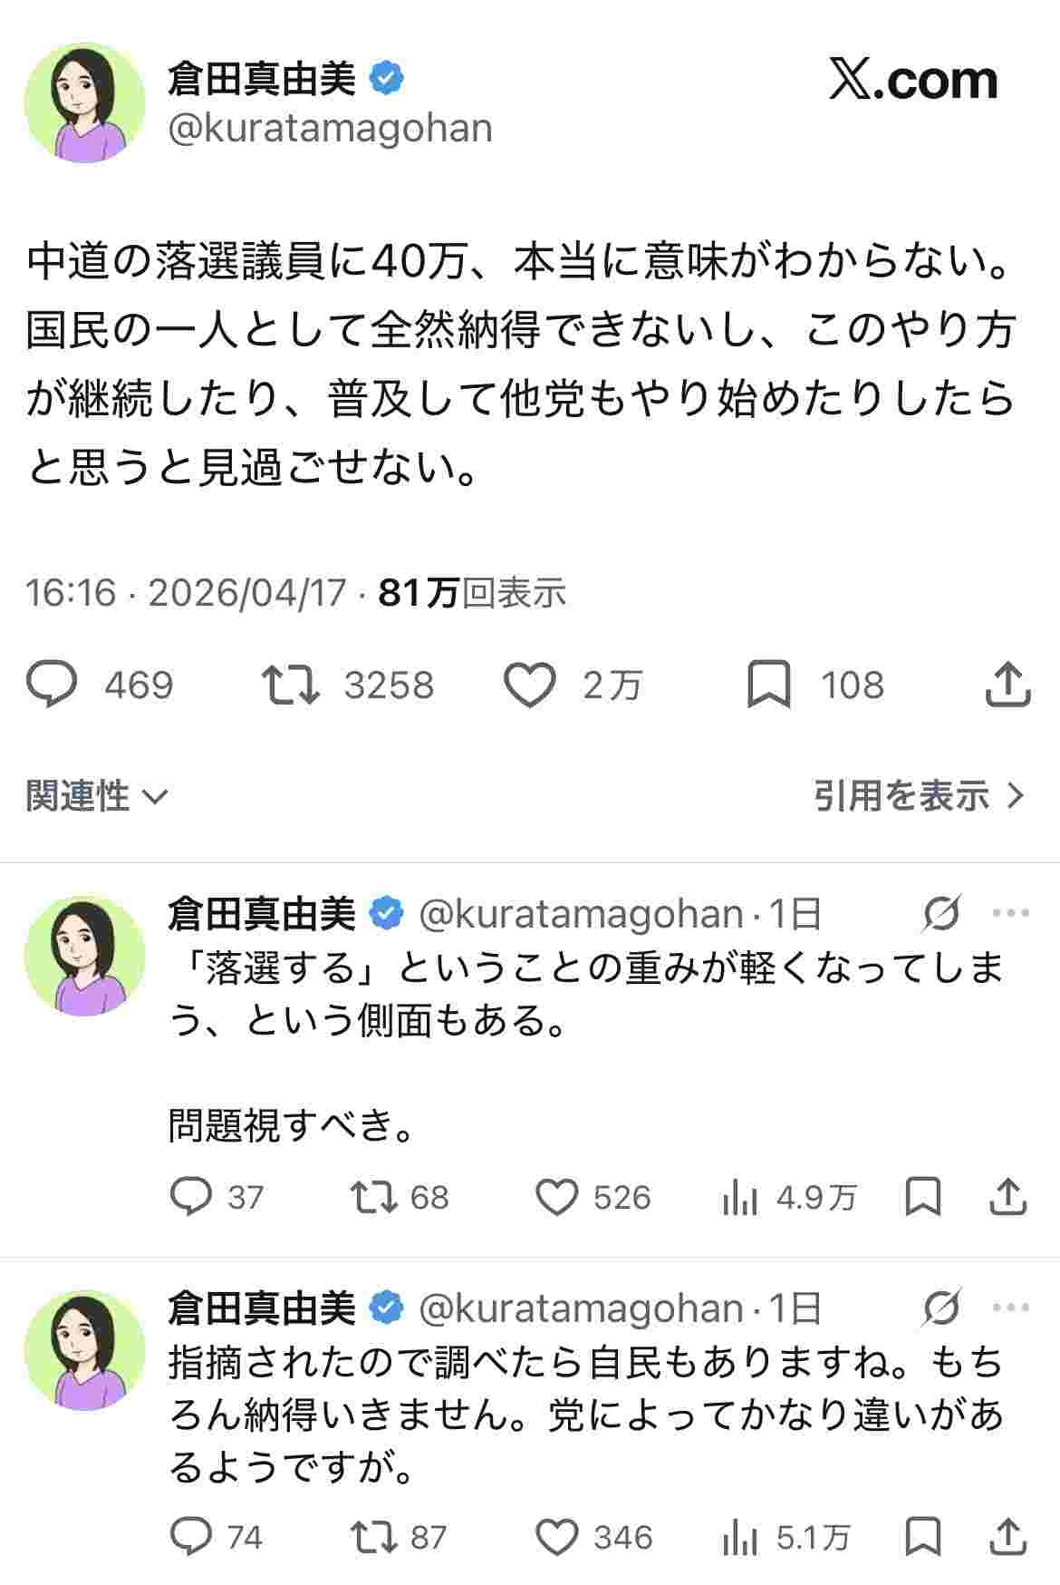Click the 81万回表示 view count
1060x1585 pixels.
[x=472, y=593]
